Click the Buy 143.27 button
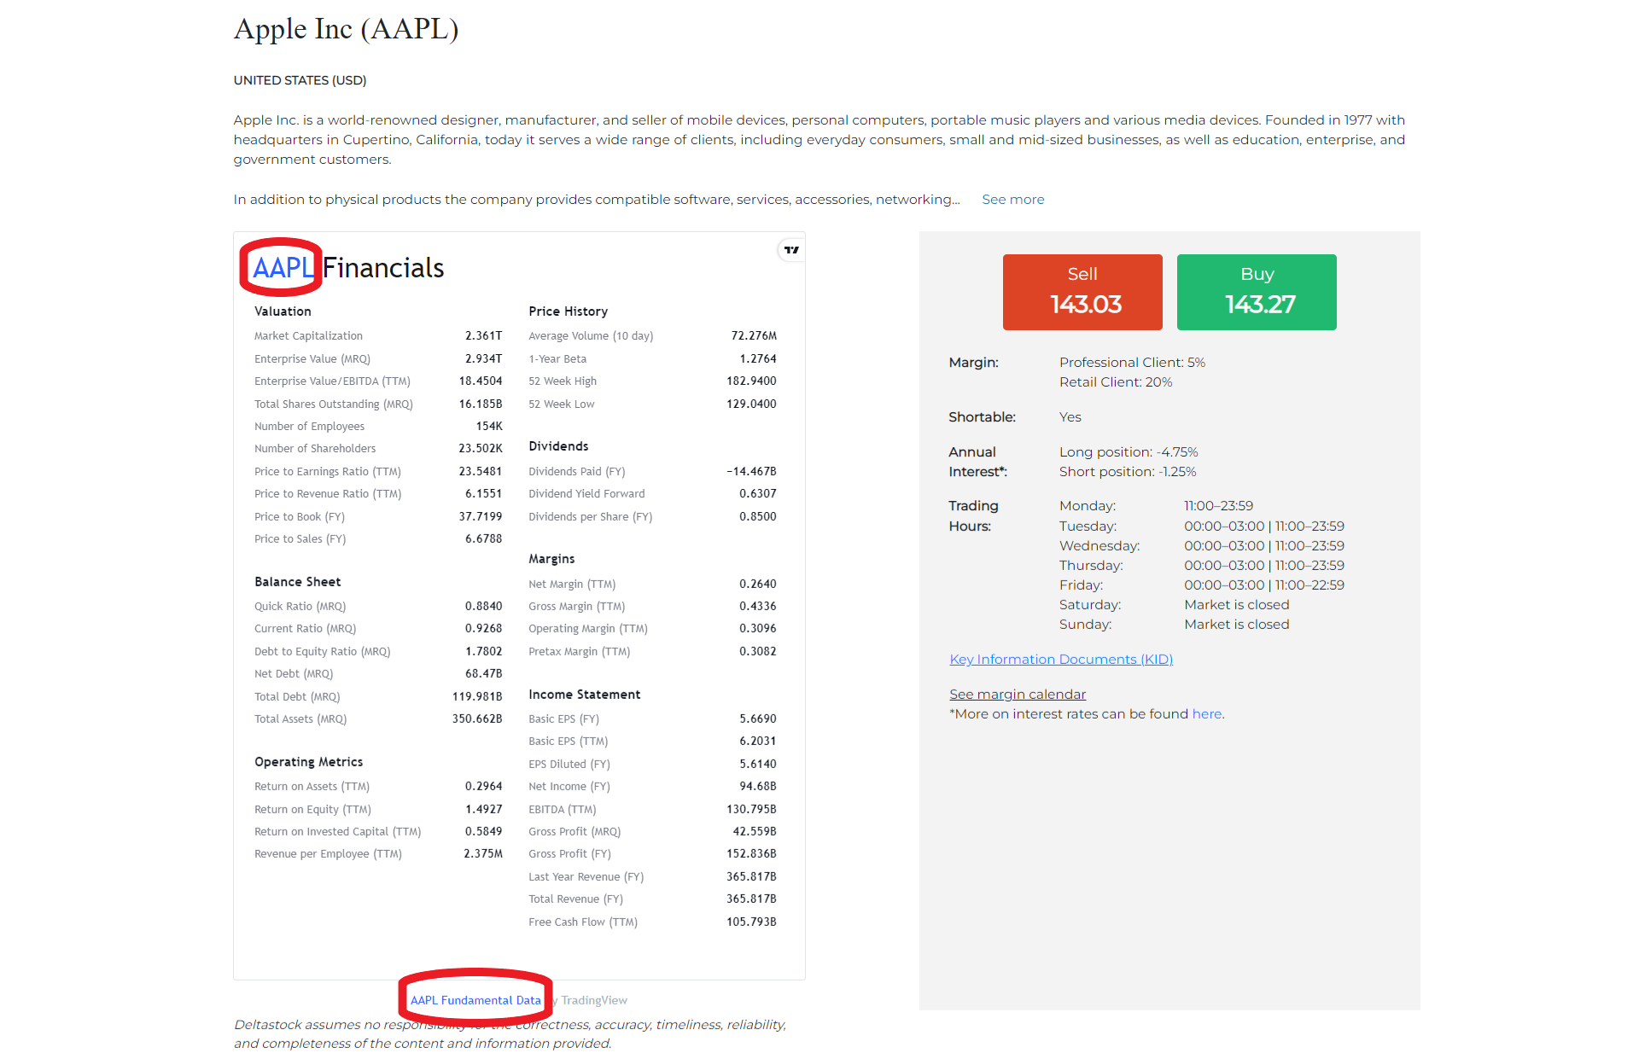Screen dimensions: 1639x1059 pyautogui.click(x=1253, y=293)
